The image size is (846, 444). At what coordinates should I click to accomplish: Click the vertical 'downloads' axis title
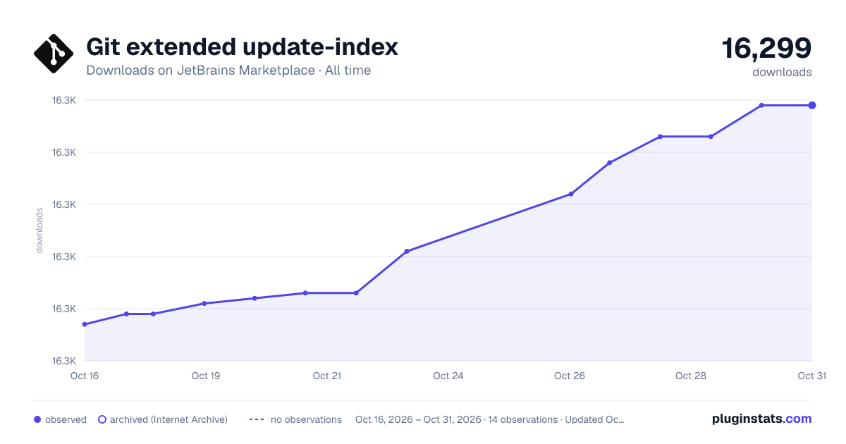39,230
